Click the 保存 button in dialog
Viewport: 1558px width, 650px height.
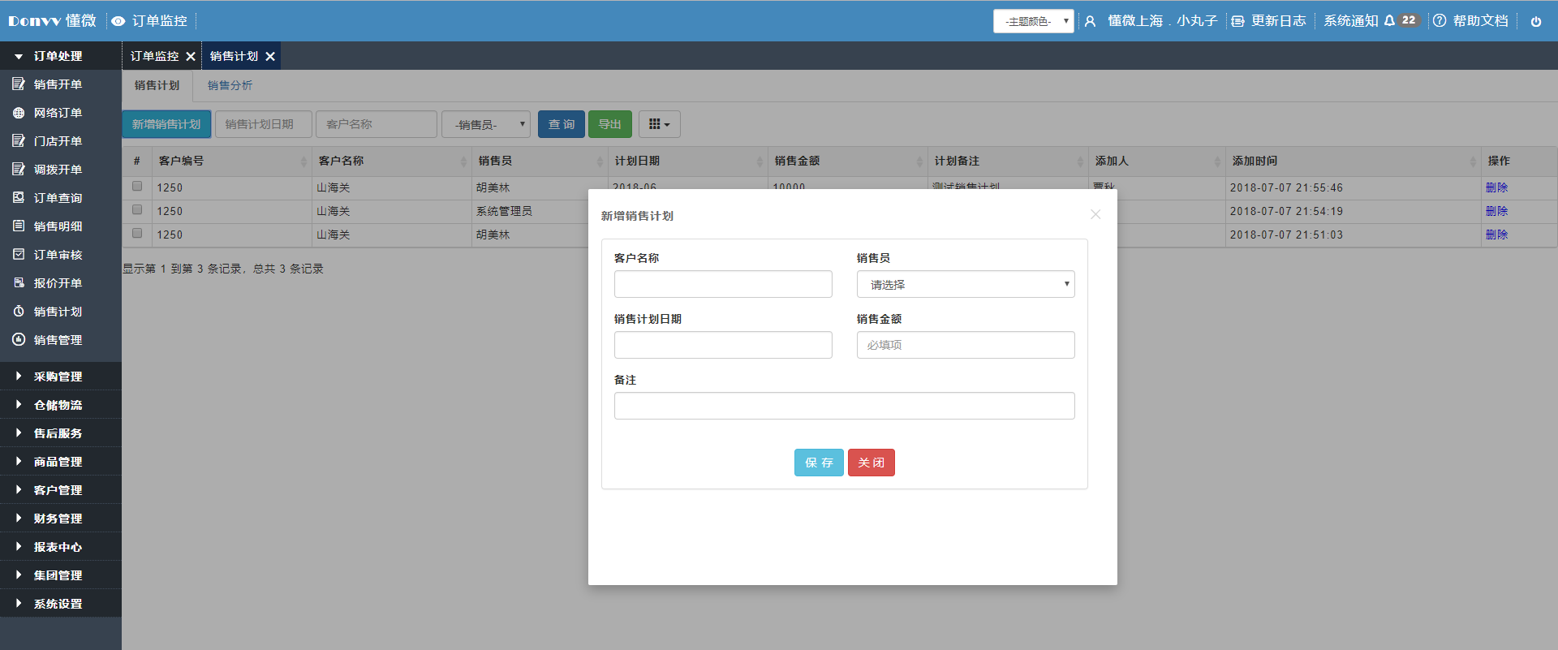click(819, 463)
